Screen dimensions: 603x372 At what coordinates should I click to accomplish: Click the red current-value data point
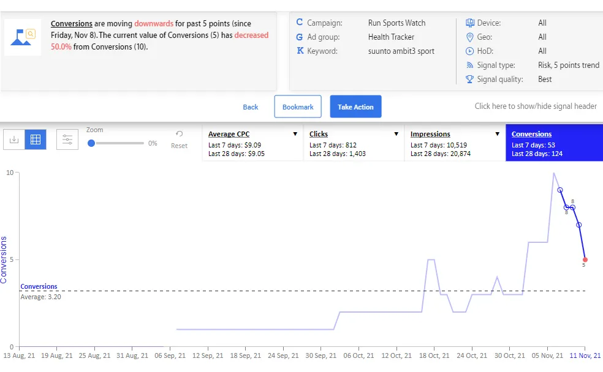coord(585,260)
